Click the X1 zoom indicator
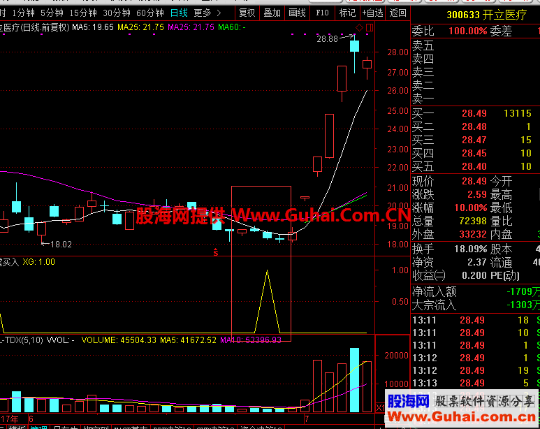Screen dimensions: 540x429 coord(380,408)
